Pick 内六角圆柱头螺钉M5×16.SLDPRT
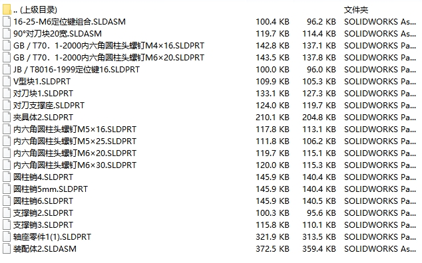 [x=75, y=130]
